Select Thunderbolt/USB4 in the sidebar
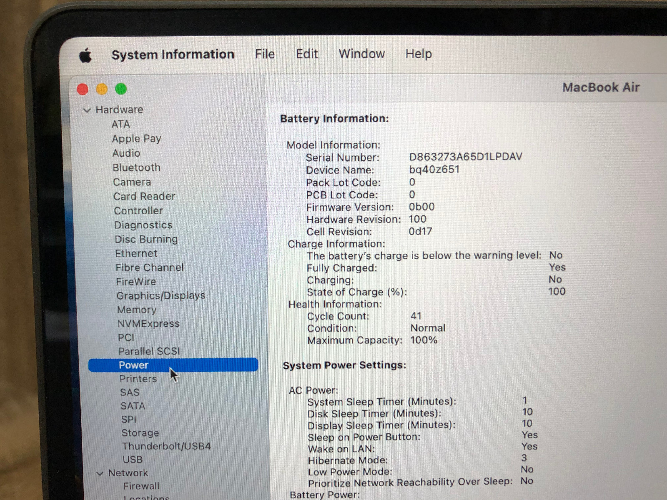This screenshot has height=500, width=667. point(166,446)
